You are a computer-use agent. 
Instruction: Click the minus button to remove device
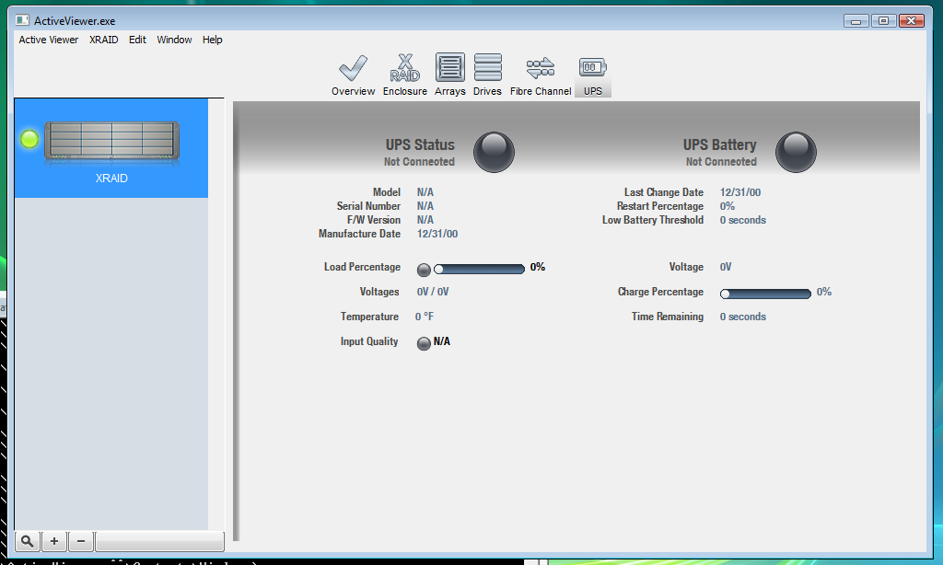(81, 541)
